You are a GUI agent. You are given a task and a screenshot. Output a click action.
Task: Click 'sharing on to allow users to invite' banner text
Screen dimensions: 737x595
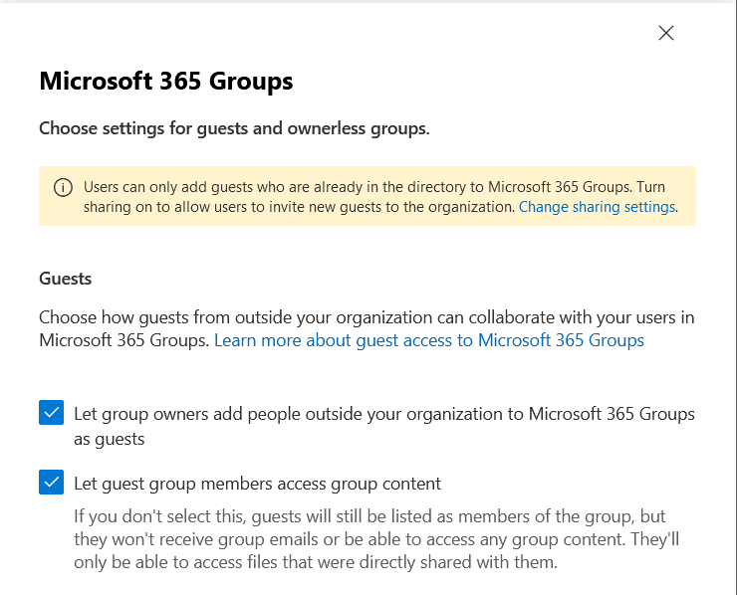(x=199, y=208)
